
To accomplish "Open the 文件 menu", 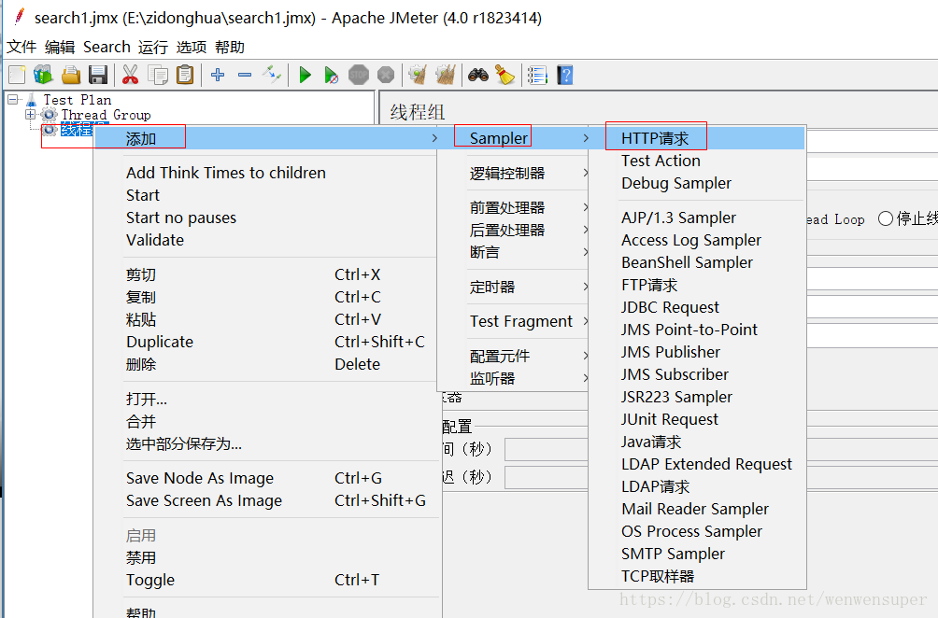I will 21,47.
